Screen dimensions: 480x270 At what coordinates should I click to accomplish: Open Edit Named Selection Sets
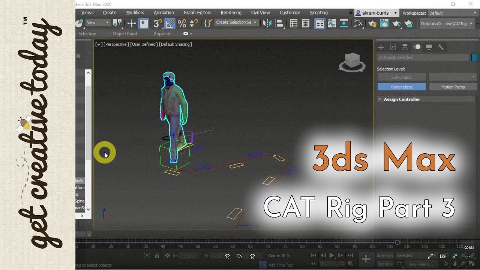tap(208, 23)
